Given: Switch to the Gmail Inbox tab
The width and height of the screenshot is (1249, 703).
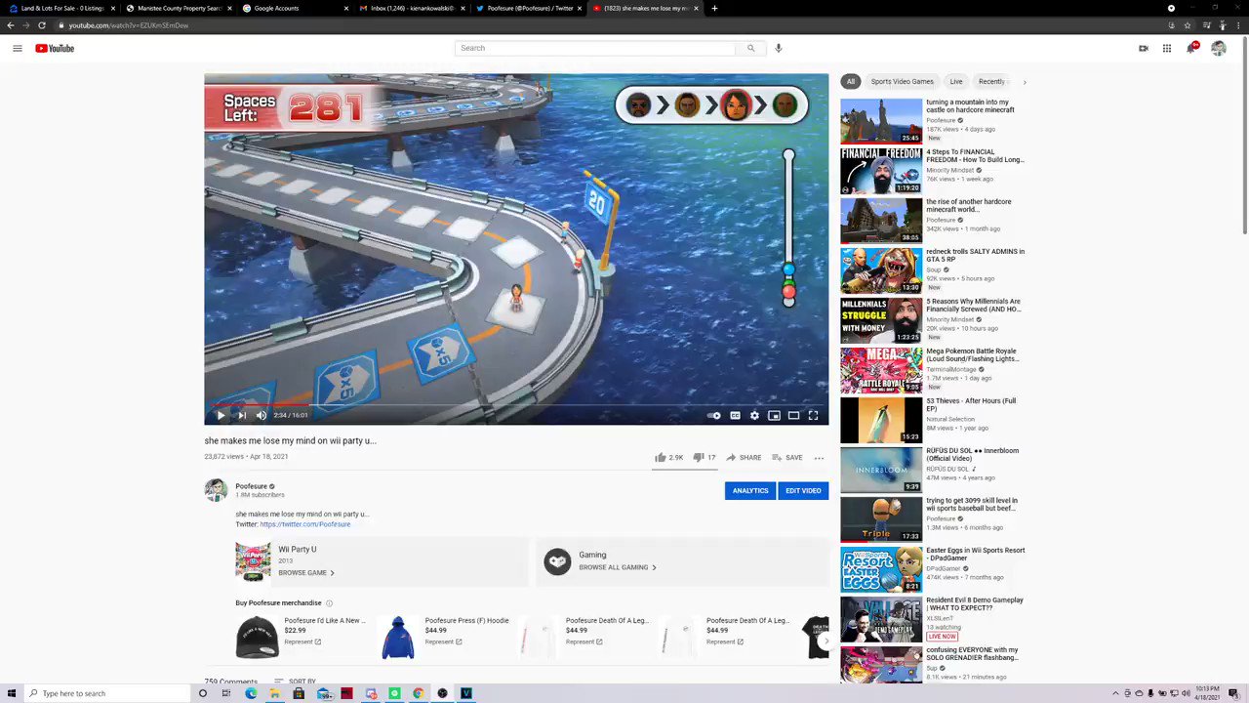Looking at the screenshot, I should 412,8.
